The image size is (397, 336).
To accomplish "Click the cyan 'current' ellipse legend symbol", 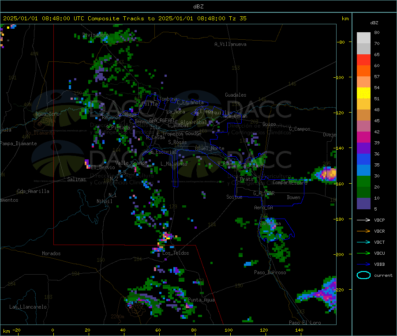I will click(363, 275).
